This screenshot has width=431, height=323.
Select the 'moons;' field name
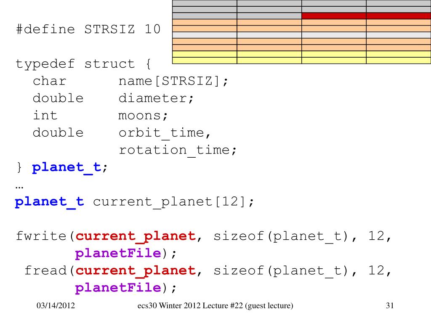(x=143, y=116)
